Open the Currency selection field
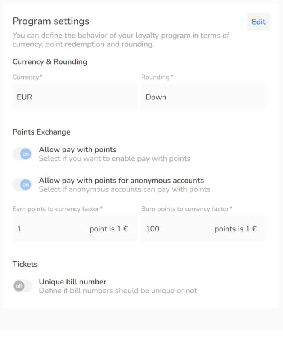The height and width of the screenshot is (351, 283). [x=74, y=97]
